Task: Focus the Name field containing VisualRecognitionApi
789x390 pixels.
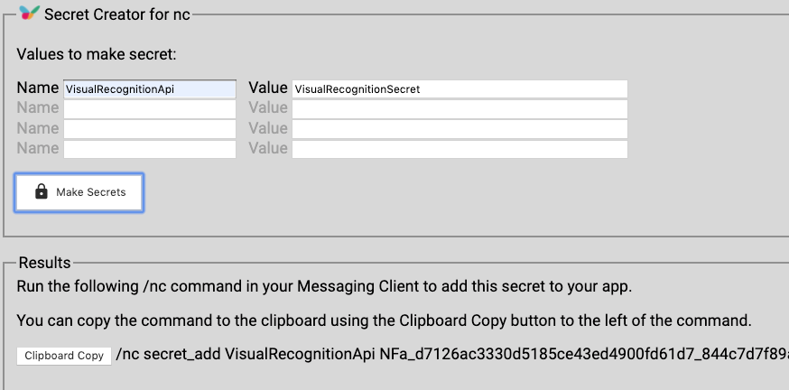Action: point(149,89)
